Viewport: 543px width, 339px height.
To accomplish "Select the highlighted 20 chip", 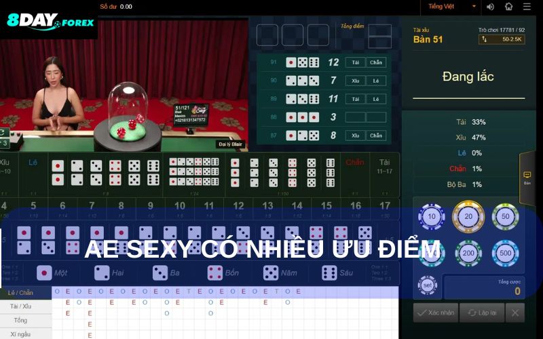I will [x=468, y=217].
